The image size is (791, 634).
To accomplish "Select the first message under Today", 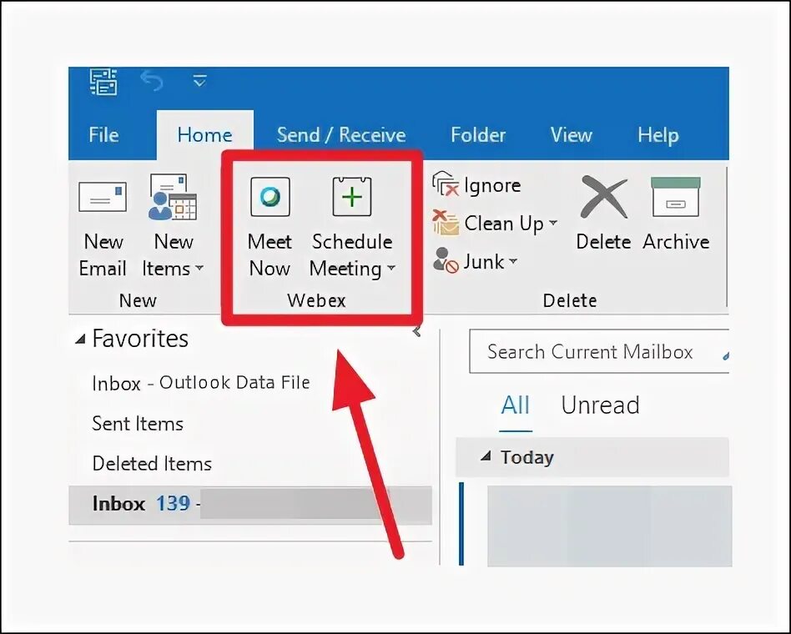I will (609, 526).
